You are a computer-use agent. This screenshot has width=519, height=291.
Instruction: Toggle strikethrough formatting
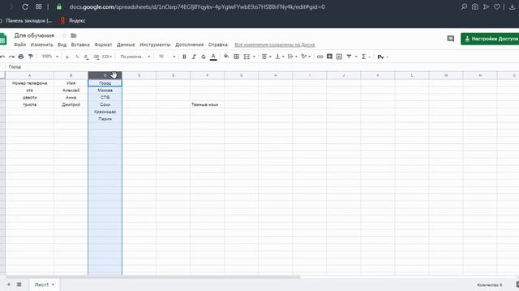coord(204,57)
